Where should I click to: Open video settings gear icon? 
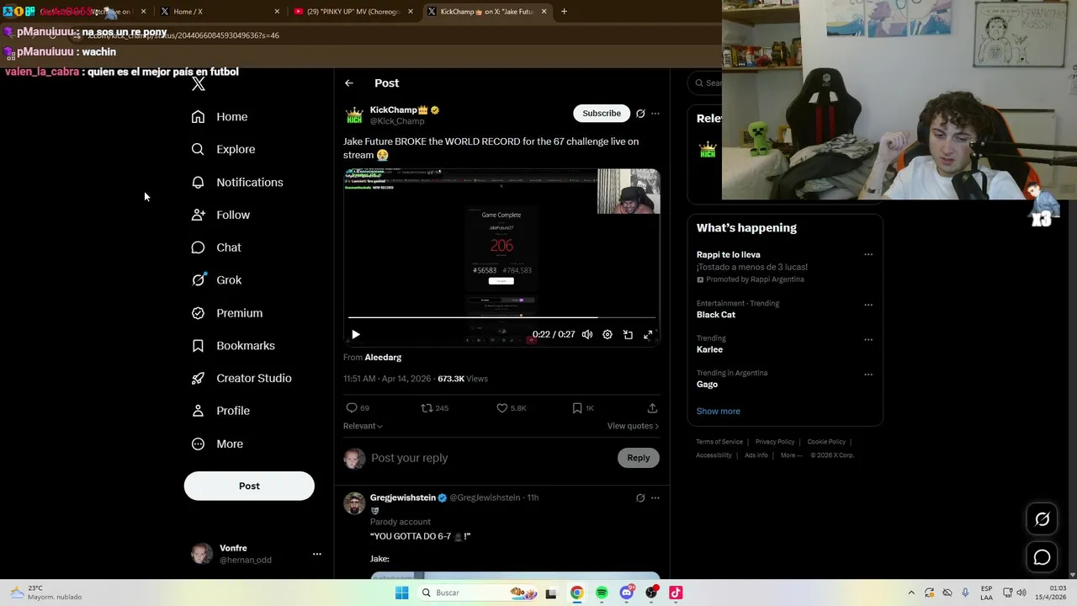pyautogui.click(x=607, y=334)
